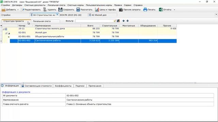The image size is (218, 122).
Task: Switch to 42 Жилой дом tab
Action: [103, 15]
